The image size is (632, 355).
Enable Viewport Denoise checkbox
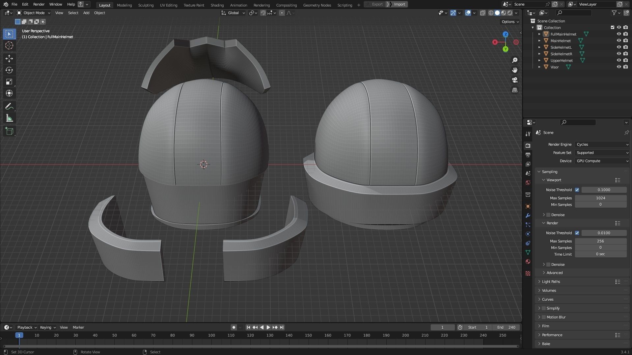pos(548,215)
